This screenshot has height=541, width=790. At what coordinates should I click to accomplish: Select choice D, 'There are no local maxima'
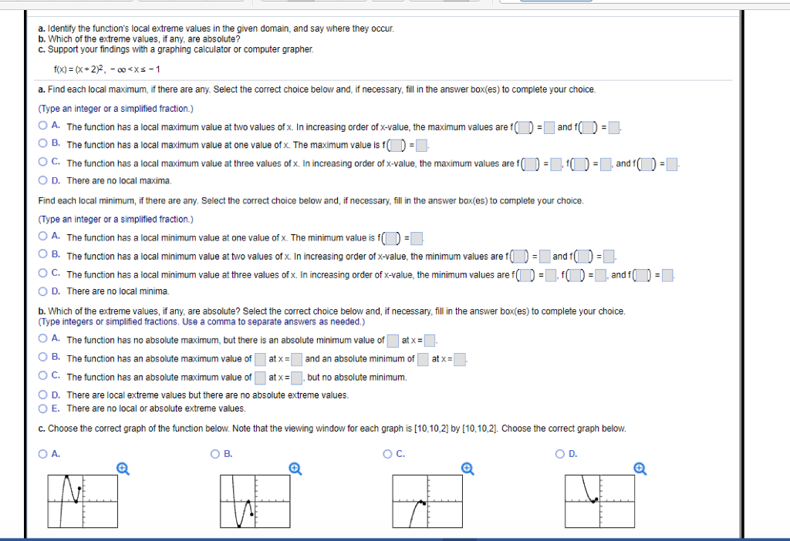[x=42, y=180]
